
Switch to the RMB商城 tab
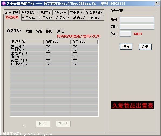pos(96,18)
